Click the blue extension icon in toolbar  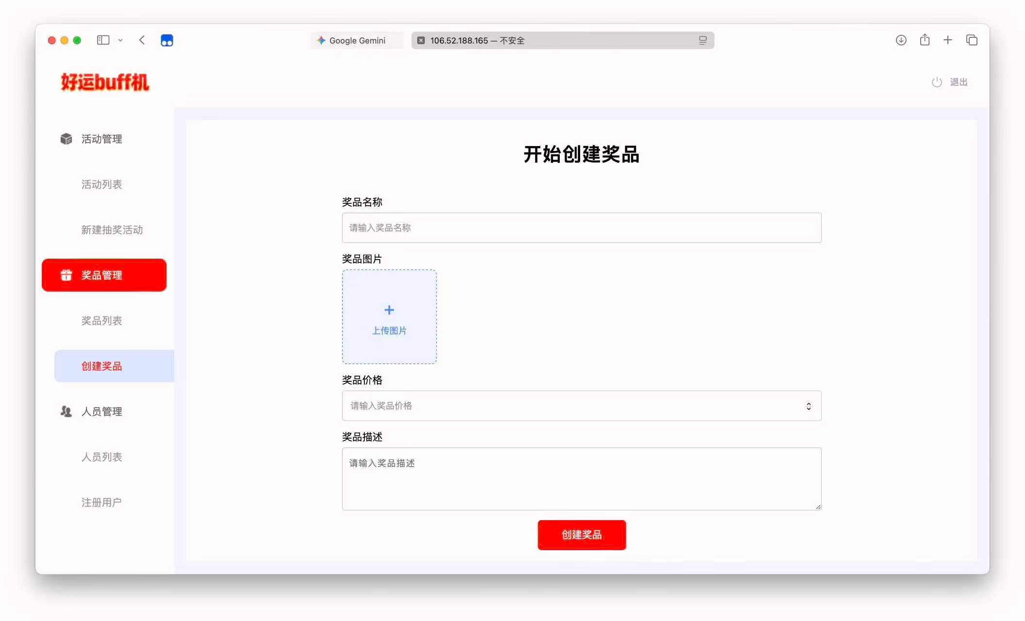[x=166, y=40]
